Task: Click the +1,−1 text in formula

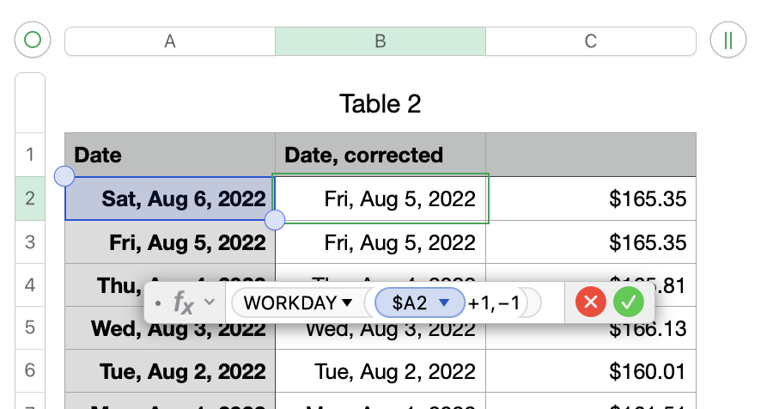Action: (495, 302)
